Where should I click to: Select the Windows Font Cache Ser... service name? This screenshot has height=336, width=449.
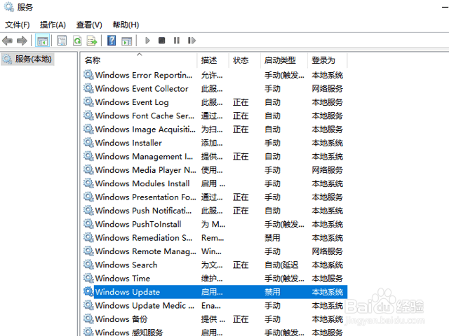point(145,115)
